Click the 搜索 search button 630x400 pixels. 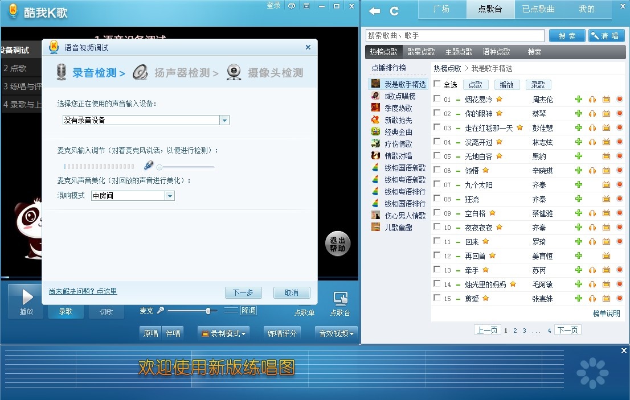click(x=567, y=36)
